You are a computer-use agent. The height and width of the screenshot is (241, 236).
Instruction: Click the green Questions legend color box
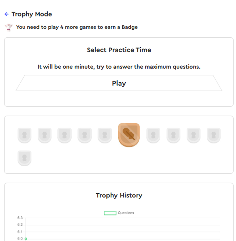pyautogui.click(x=110, y=213)
